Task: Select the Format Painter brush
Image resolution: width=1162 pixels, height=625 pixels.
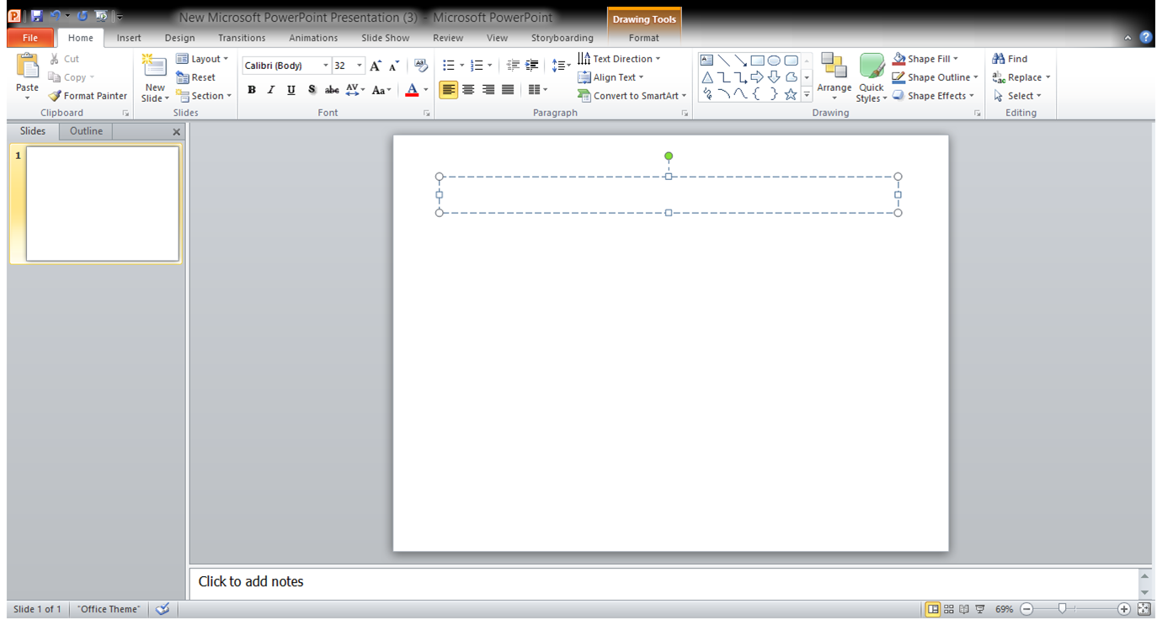Action: coord(88,96)
